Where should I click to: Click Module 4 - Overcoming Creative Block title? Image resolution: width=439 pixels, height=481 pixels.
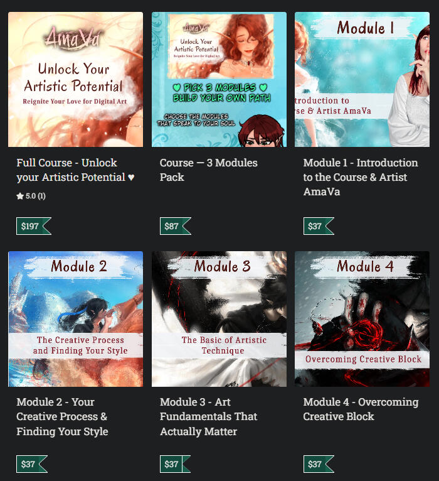pos(361,409)
